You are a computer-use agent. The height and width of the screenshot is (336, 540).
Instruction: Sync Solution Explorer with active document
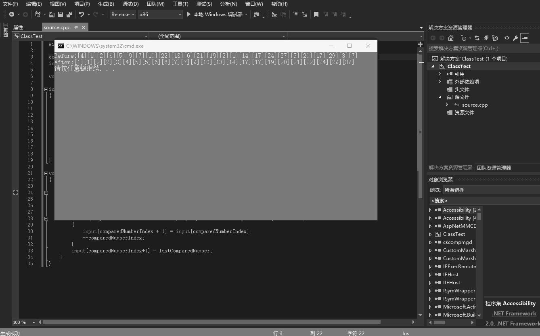[x=477, y=38]
